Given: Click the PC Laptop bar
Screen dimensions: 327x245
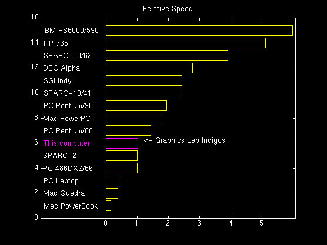Looking at the screenshot, I should (x=114, y=181).
